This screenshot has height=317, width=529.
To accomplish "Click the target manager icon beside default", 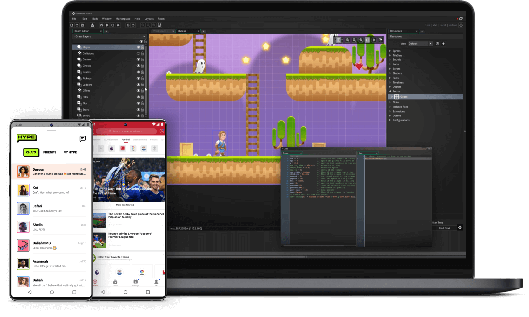I will tap(461, 25).
